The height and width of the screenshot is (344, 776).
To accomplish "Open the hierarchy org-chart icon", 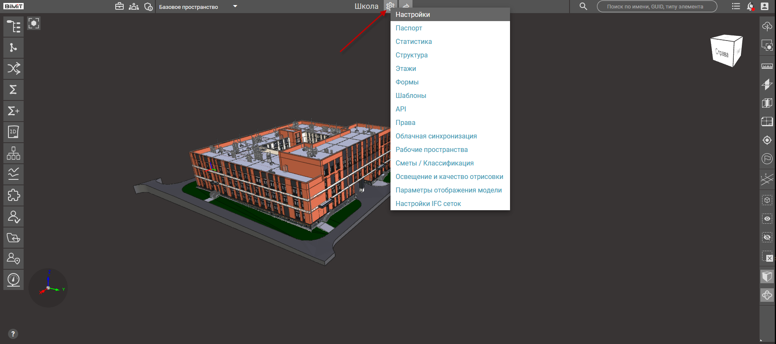I will [x=14, y=153].
